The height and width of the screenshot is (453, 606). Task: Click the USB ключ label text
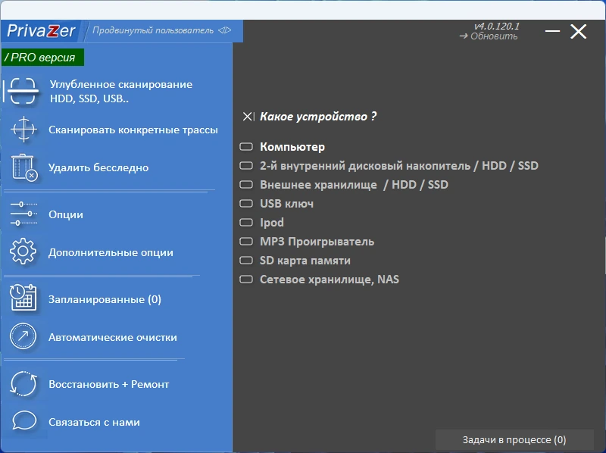[286, 204]
